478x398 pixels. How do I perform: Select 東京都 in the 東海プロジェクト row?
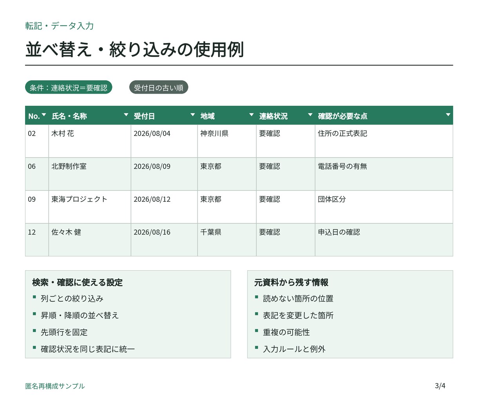(227, 207)
